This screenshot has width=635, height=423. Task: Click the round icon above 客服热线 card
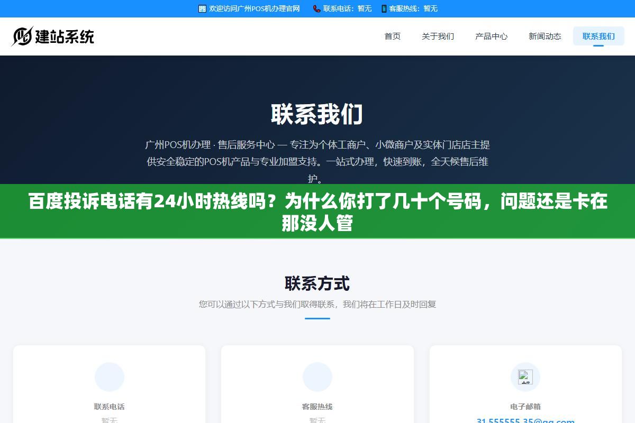click(317, 377)
